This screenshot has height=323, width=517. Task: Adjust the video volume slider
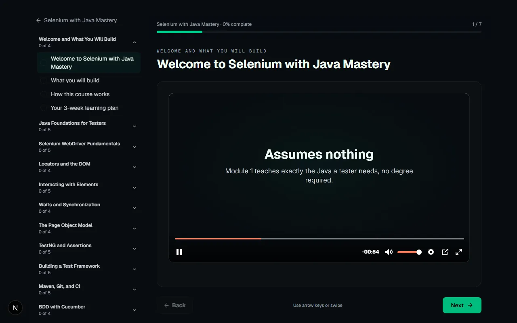[409, 252]
